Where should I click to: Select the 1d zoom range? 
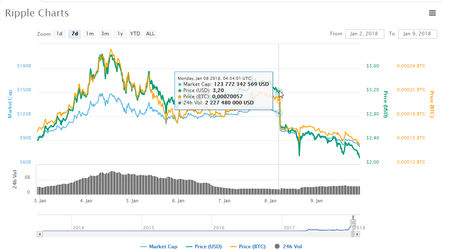click(x=59, y=34)
